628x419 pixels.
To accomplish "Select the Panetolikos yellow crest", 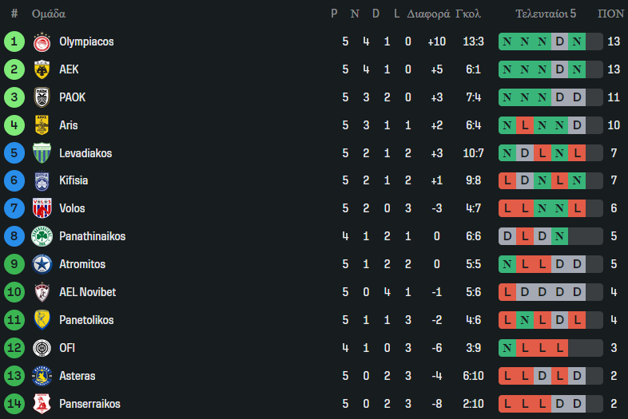I will pyautogui.click(x=42, y=320).
